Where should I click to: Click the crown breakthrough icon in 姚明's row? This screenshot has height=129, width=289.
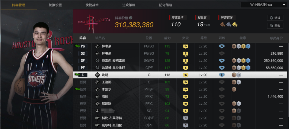tap(186, 75)
